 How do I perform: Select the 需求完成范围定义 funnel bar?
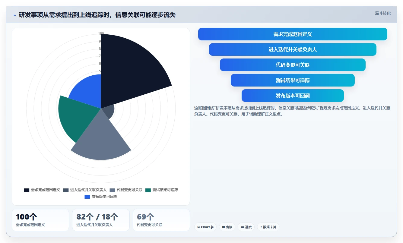point(293,34)
